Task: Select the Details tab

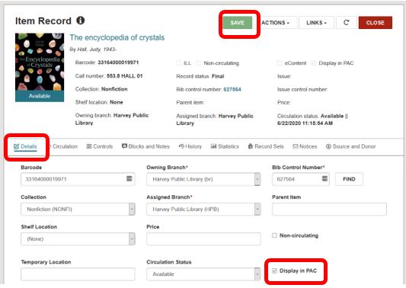Action: (25, 146)
